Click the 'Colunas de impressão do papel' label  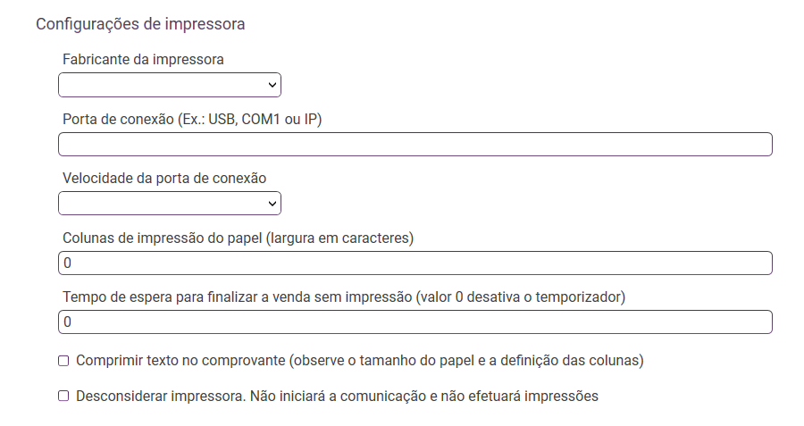163,238
